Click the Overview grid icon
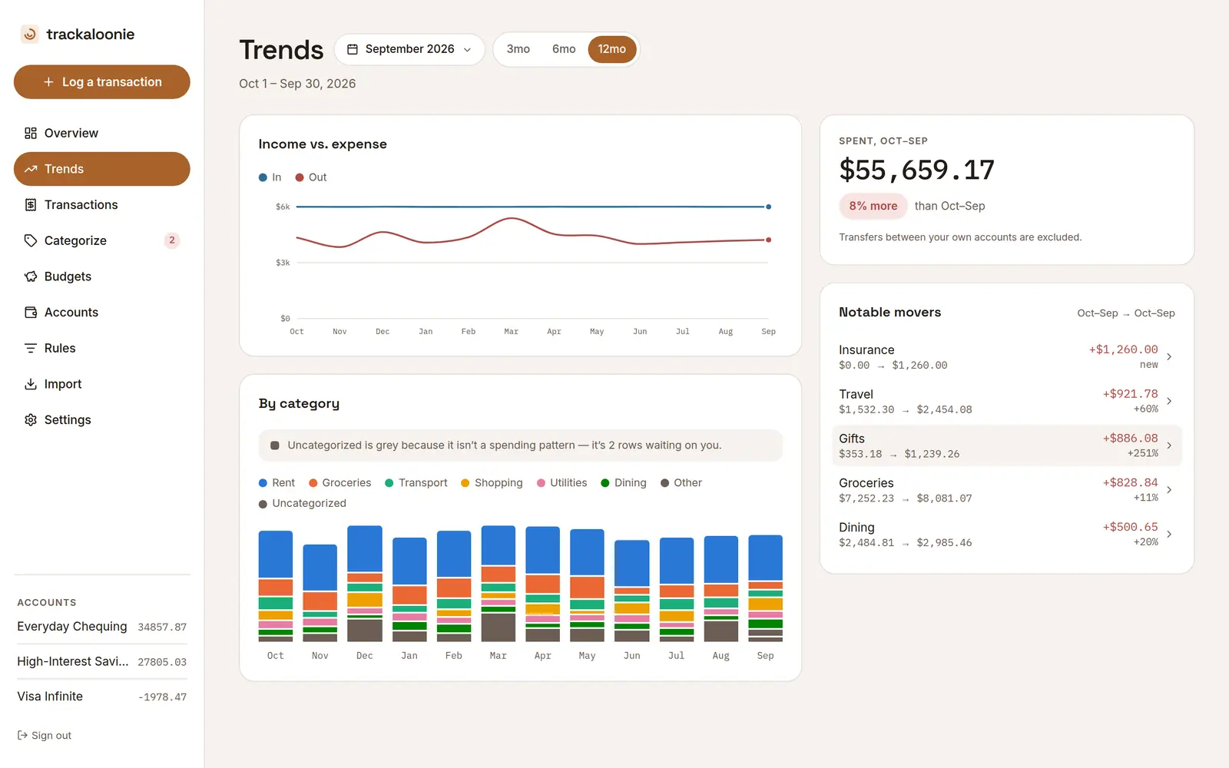The image size is (1229, 768). [31, 133]
